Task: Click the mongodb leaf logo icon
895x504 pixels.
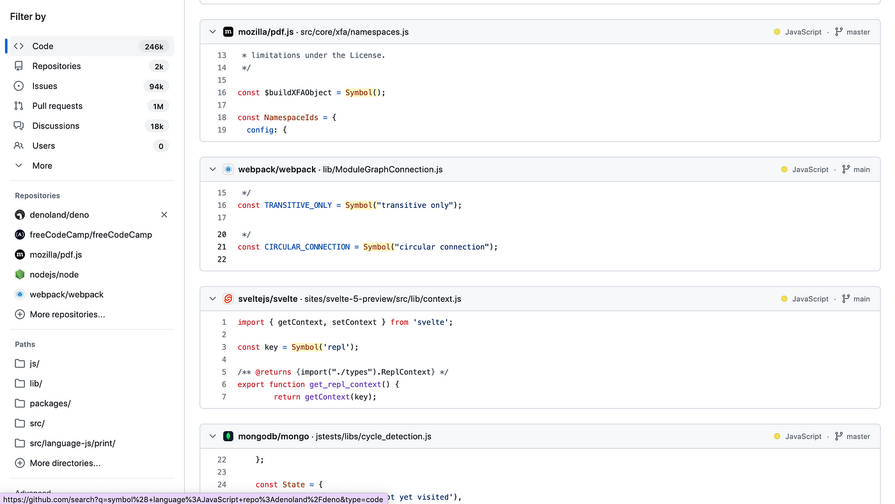Action: pyautogui.click(x=228, y=436)
